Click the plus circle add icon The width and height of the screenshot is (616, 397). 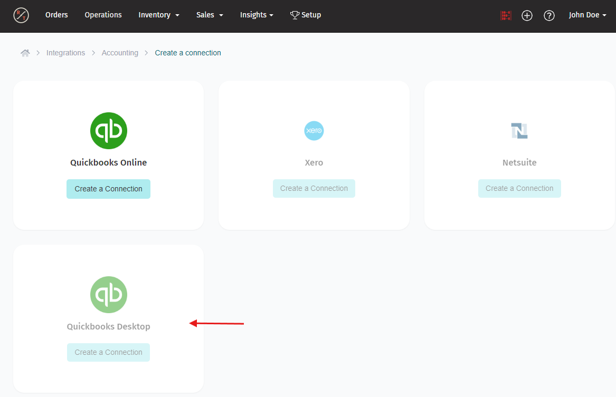pos(527,15)
